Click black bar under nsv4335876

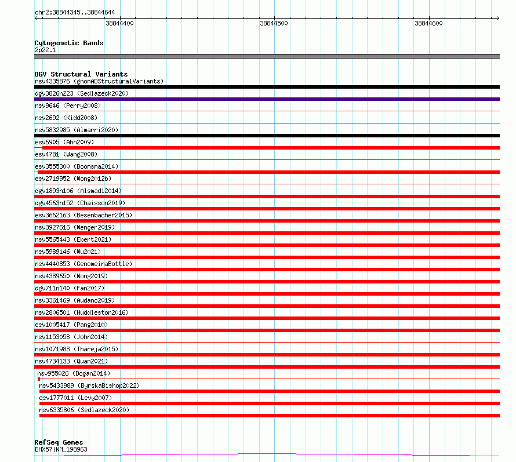[267, 87]
